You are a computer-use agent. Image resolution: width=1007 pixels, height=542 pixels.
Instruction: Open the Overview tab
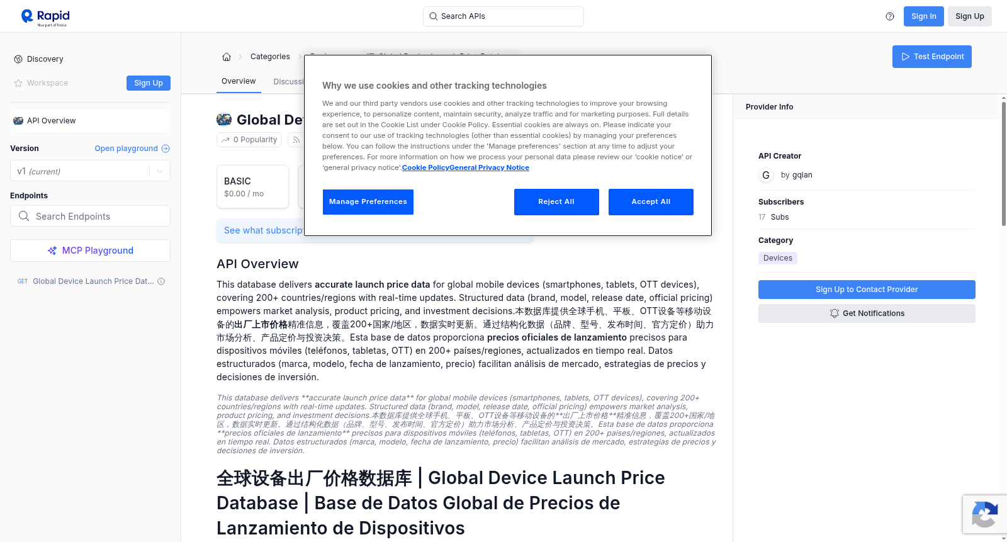point(239,81)
